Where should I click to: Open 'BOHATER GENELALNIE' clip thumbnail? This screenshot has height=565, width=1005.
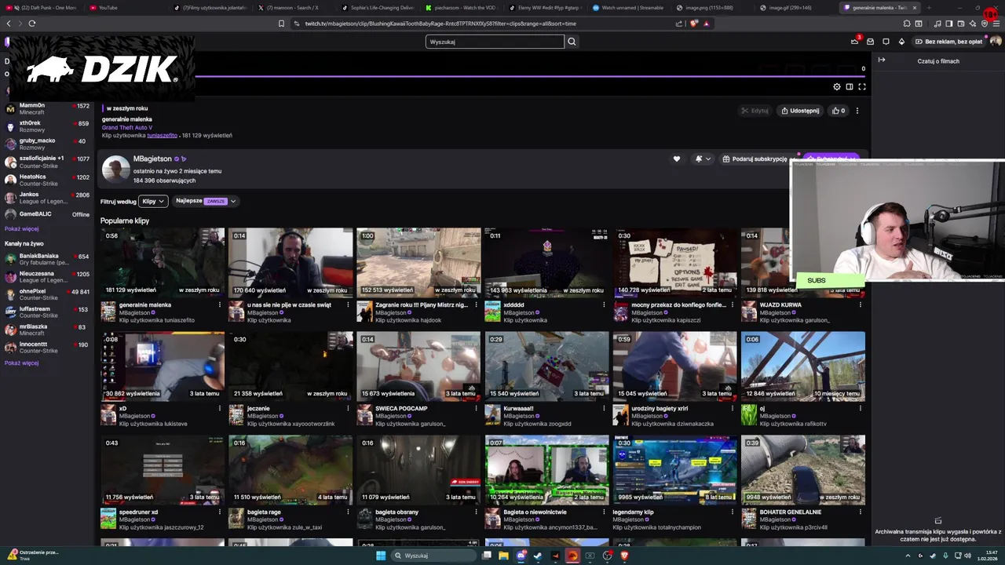(x=803, y=469)
